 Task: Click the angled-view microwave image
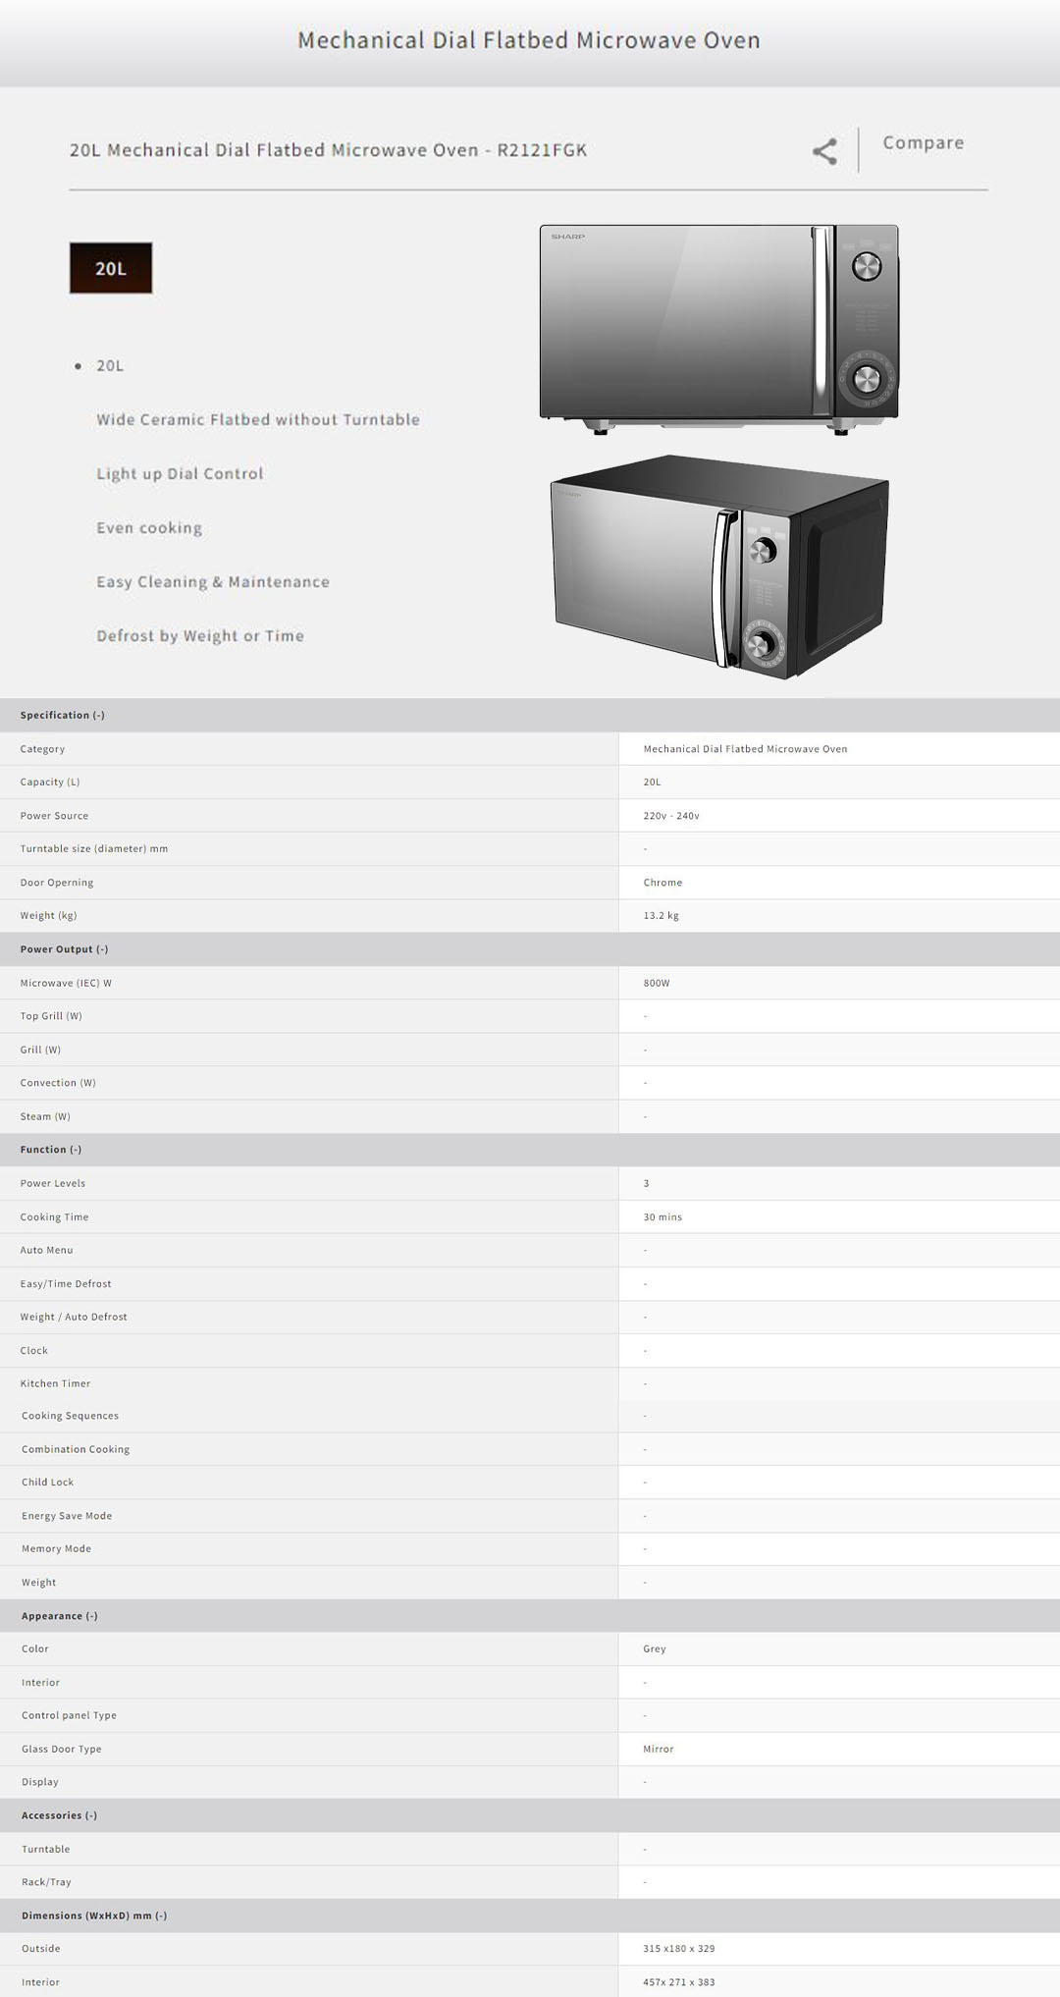pos(718,567)
